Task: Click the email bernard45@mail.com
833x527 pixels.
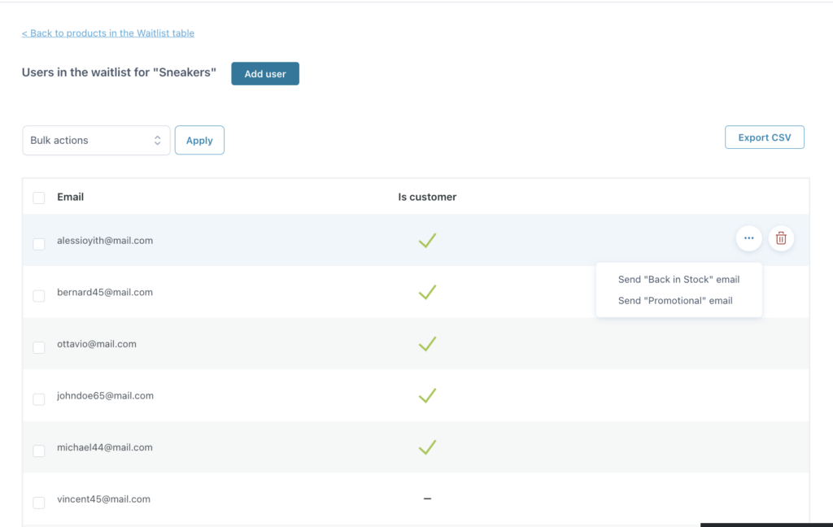Action: point(105,292)
